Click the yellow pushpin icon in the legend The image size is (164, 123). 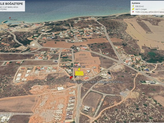coord(133,6)
